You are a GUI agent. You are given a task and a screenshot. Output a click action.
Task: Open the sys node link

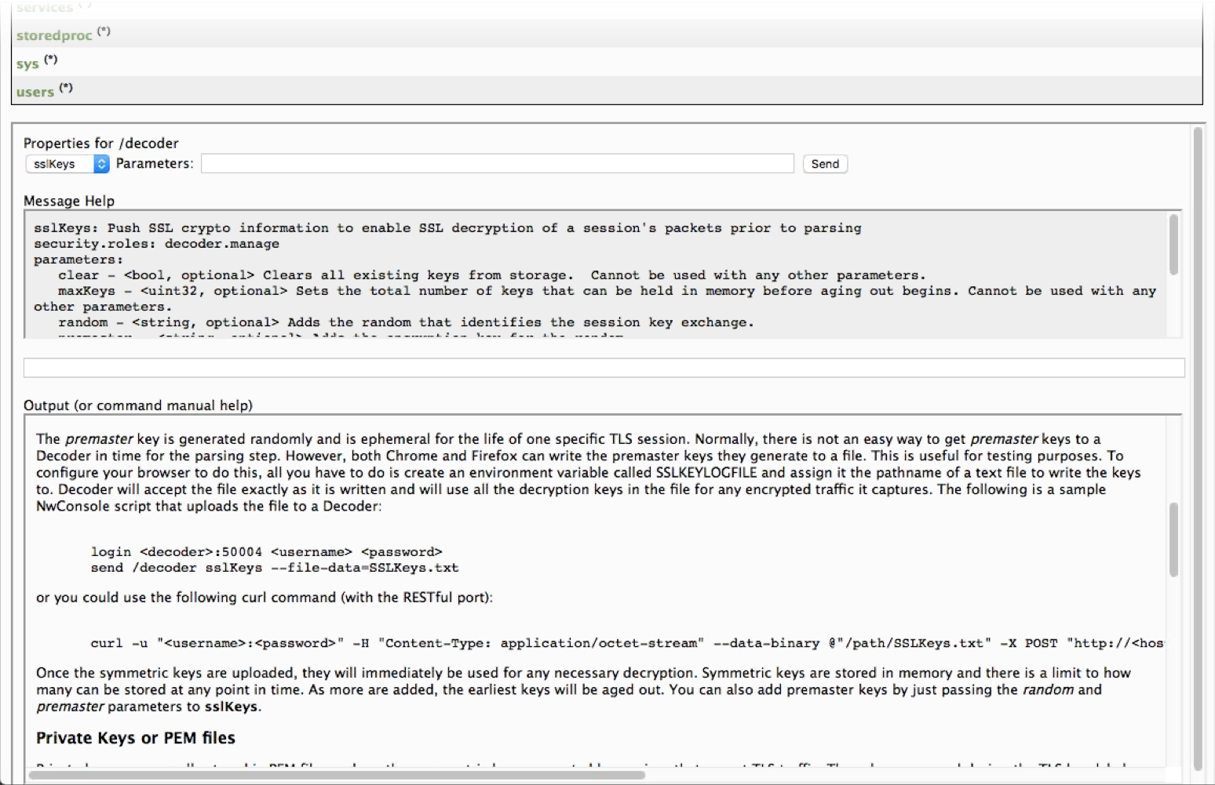pyautogui.click(x=27, y=64)
